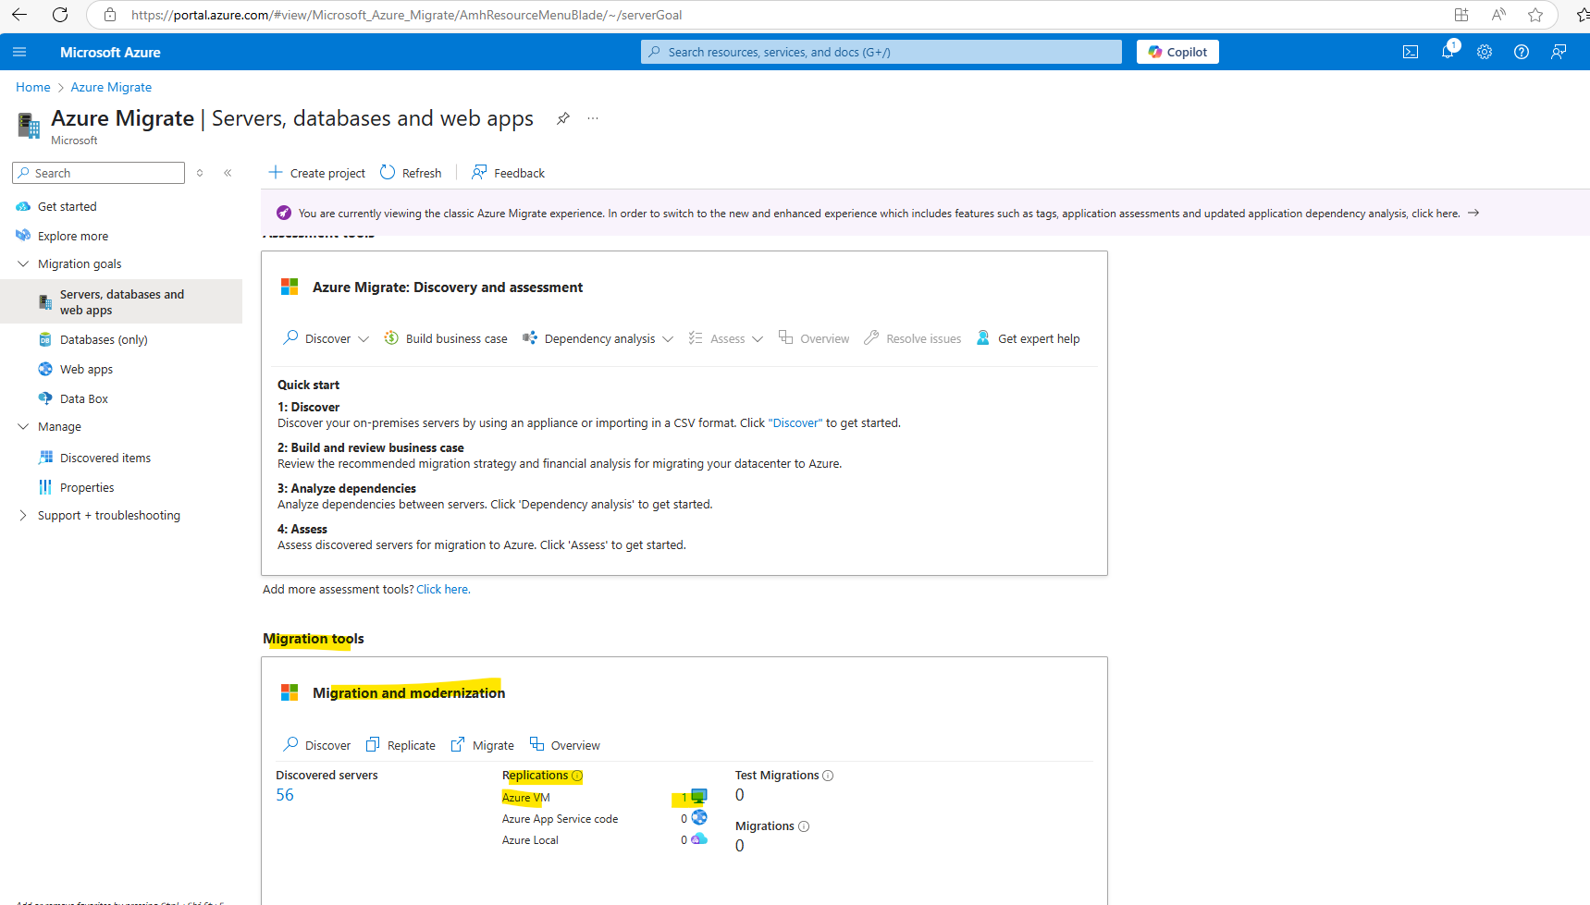Click Refresh in the command bar
The width and height of the screenshot is (1590, 905).
tap(411, 173)
